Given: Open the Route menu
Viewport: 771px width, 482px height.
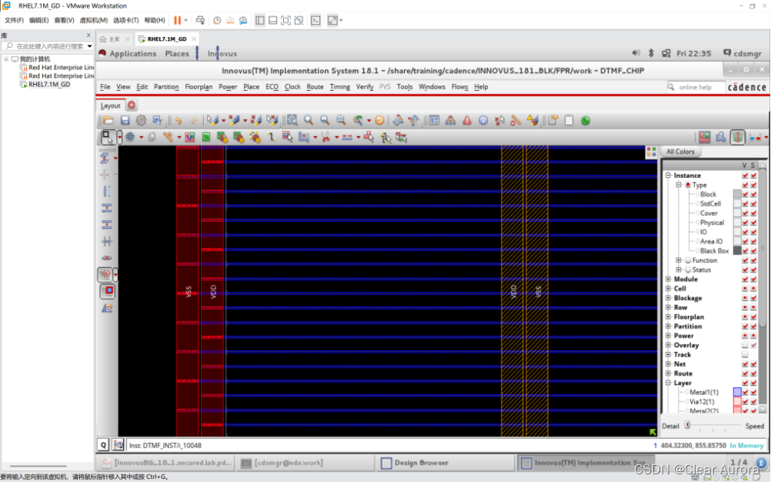Looking at the screenshot, I should pos(315,87).
